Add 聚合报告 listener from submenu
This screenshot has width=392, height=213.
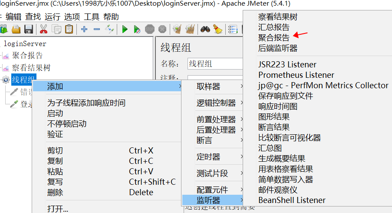(x=274, y=37)
